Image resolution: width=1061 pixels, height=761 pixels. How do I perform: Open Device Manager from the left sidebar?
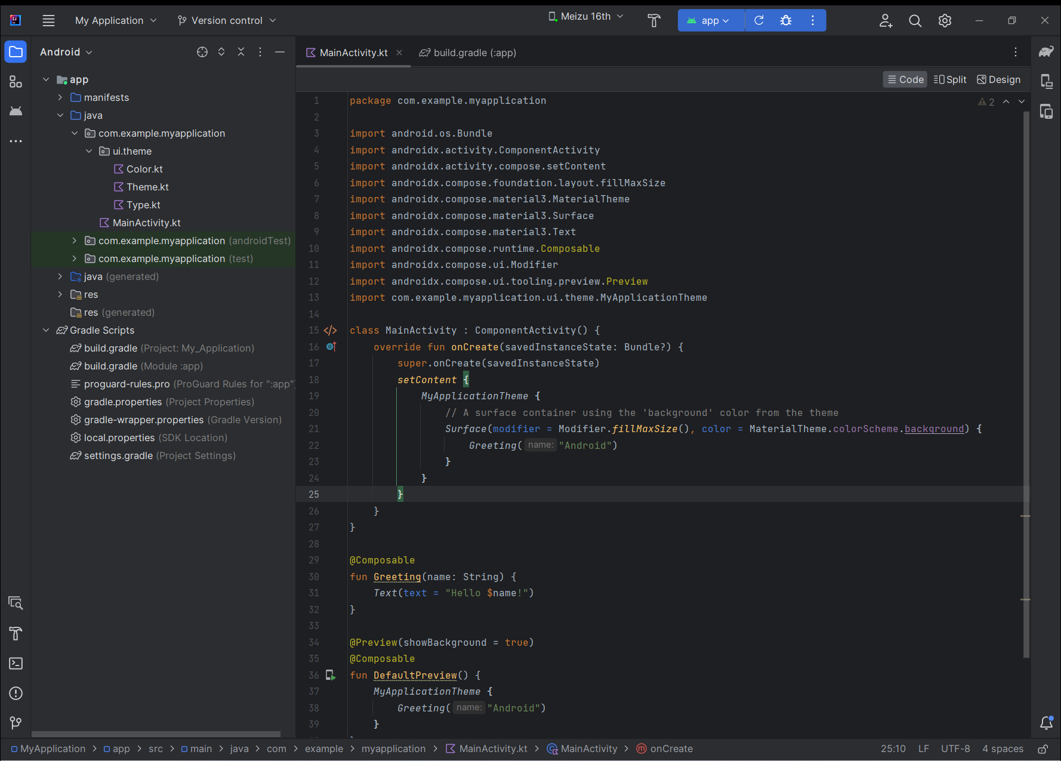pos(16,111)
